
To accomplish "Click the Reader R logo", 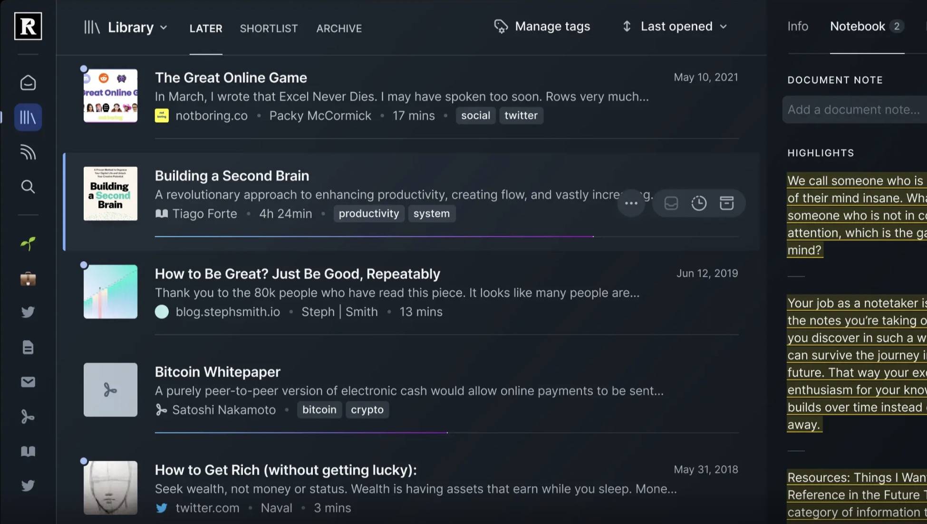I will 28,26.
